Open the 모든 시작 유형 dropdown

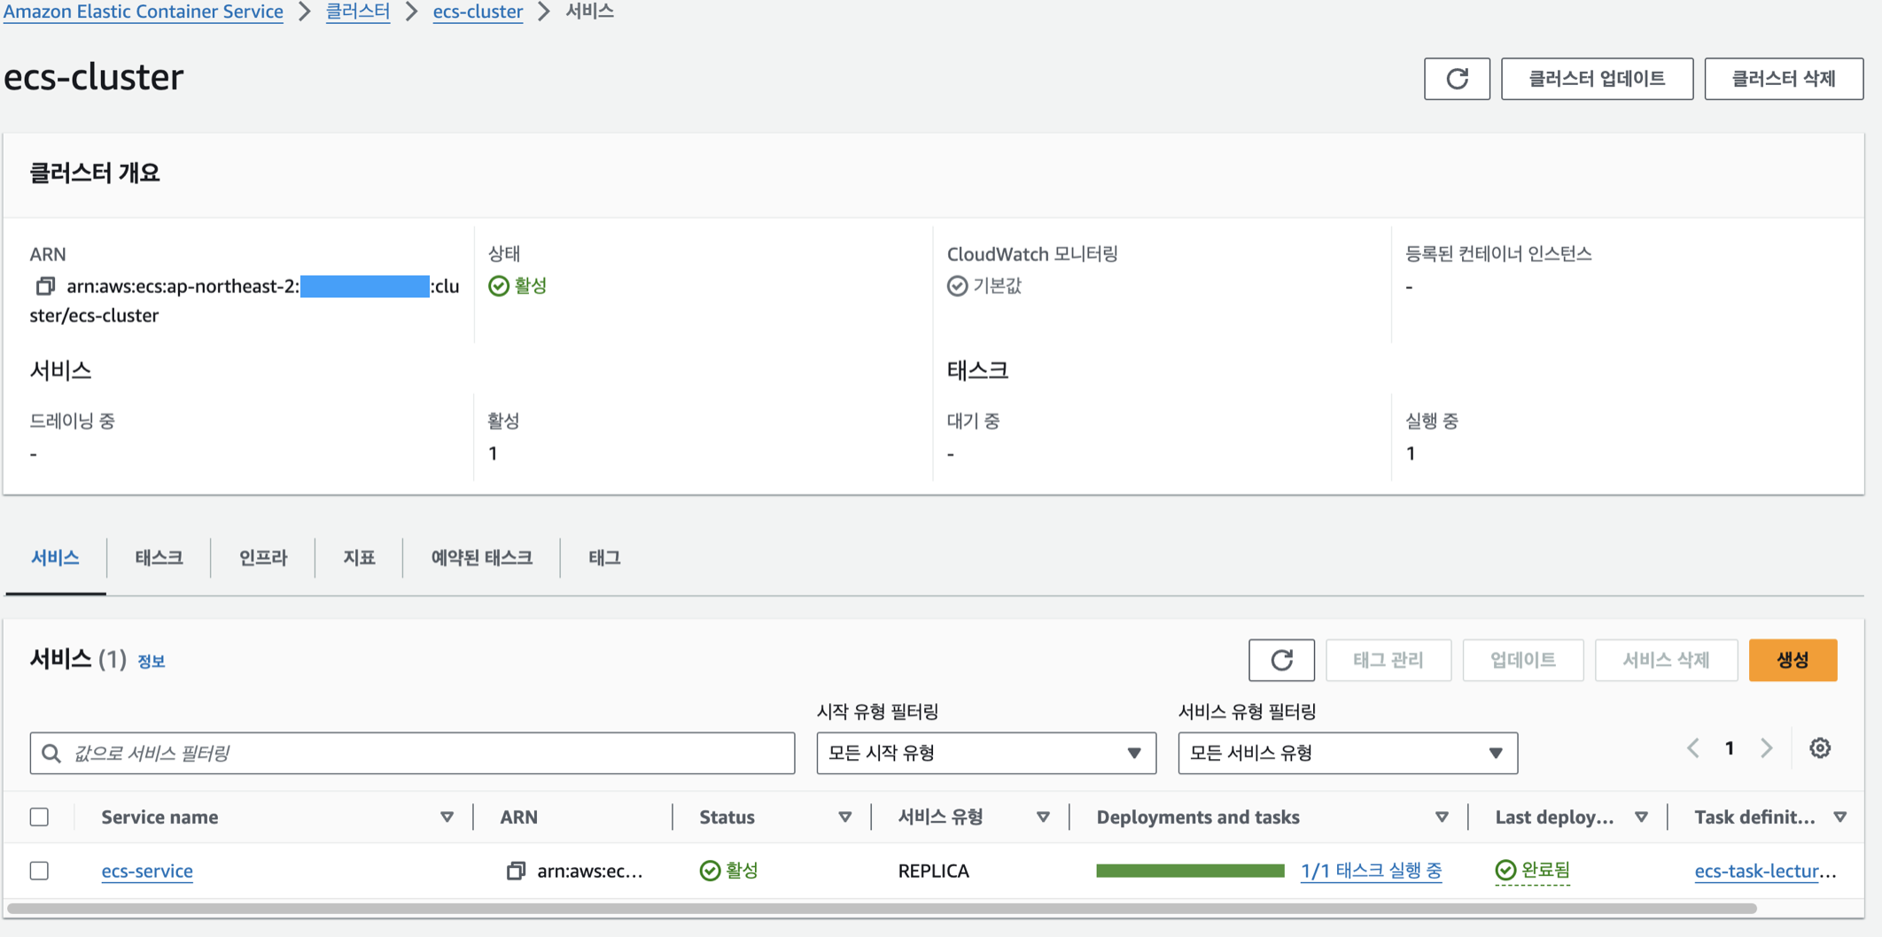tap(986, 753)
